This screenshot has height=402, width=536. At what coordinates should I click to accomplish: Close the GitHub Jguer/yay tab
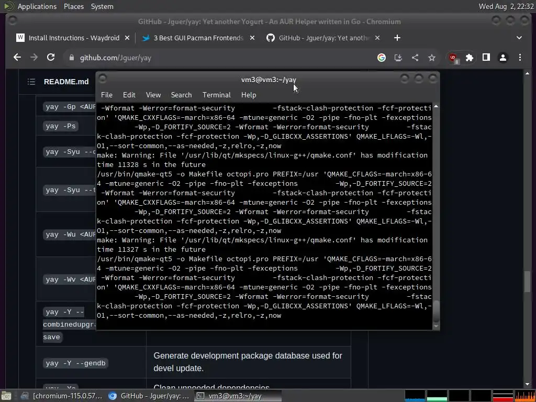tap(377, 38)
